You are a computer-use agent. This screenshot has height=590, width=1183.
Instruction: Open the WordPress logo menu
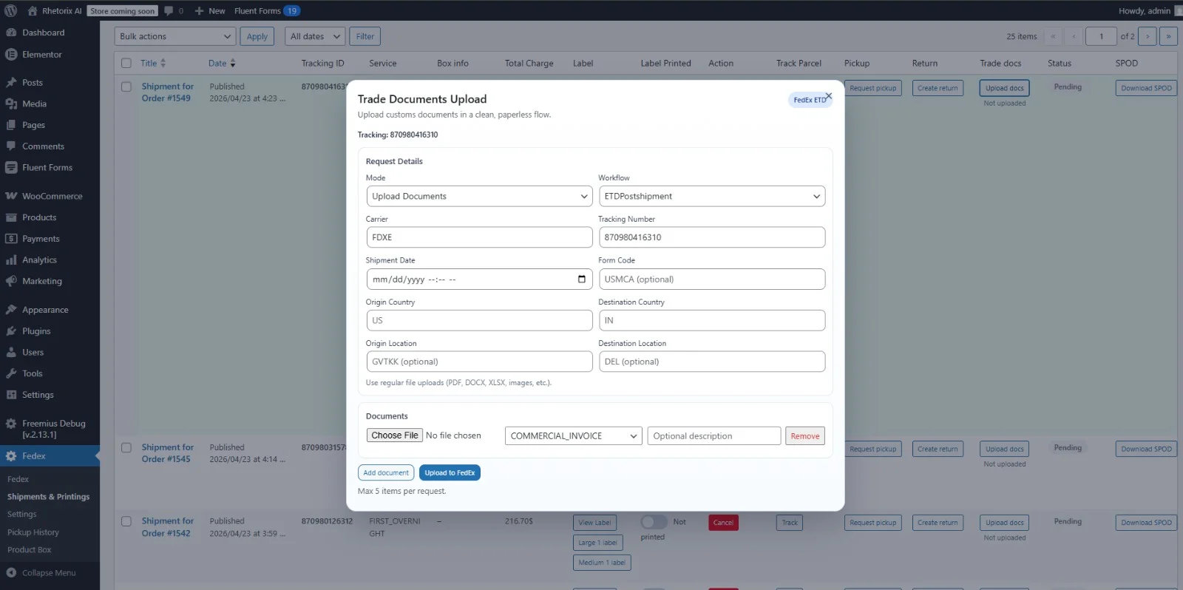(x=10, y=10)
